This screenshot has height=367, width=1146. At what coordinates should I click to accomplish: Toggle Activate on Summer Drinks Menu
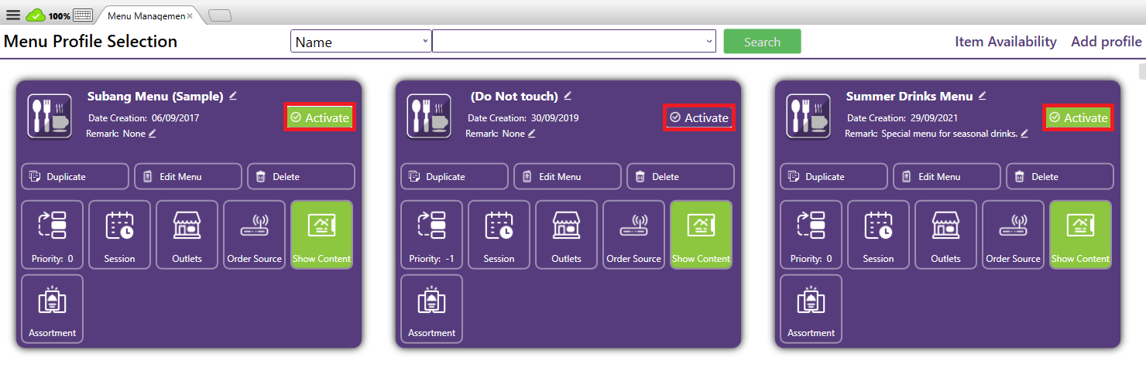pos(1079,117)
